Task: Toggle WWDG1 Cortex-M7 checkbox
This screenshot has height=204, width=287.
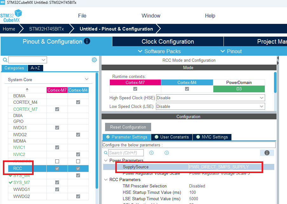Action: (x=57, y=189)
